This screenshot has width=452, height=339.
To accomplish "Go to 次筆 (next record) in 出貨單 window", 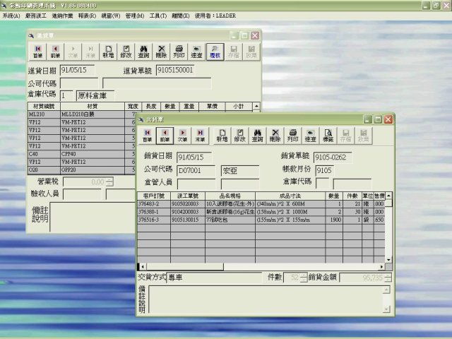I will click(x=182, y=134).
